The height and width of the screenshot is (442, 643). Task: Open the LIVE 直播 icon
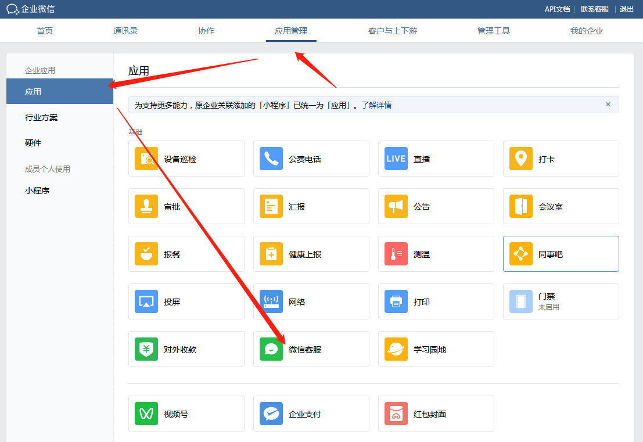(x=396, y=159)
